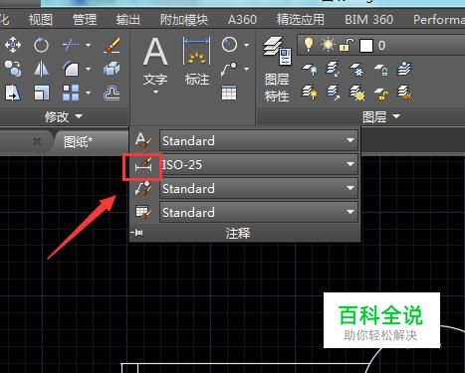465x373 pixels.
Task: Insert a table with the table icon
Action: (x=229, y=93)
